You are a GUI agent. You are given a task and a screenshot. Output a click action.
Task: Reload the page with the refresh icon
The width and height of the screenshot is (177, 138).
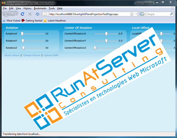tap(22, 14)
